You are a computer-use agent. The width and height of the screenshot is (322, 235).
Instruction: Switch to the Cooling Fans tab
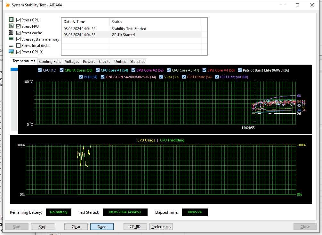tap(50, 62)
